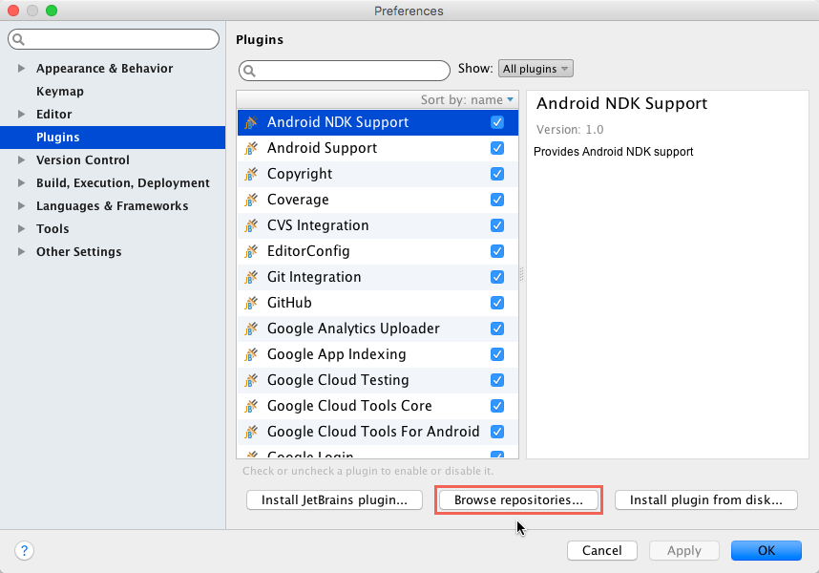Select the GitHub plugin name
Image resolution: width=819 pixels, height=573 pixels.
(289, 303)
